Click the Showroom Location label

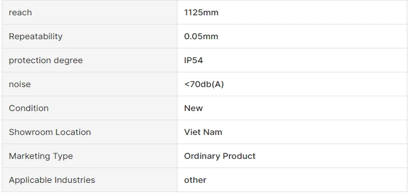pos(49,132)
